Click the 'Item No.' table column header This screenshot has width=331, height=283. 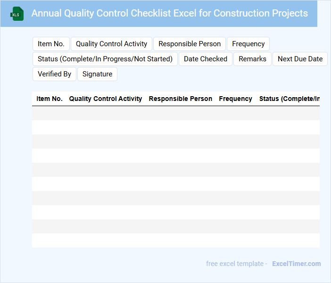50,99
